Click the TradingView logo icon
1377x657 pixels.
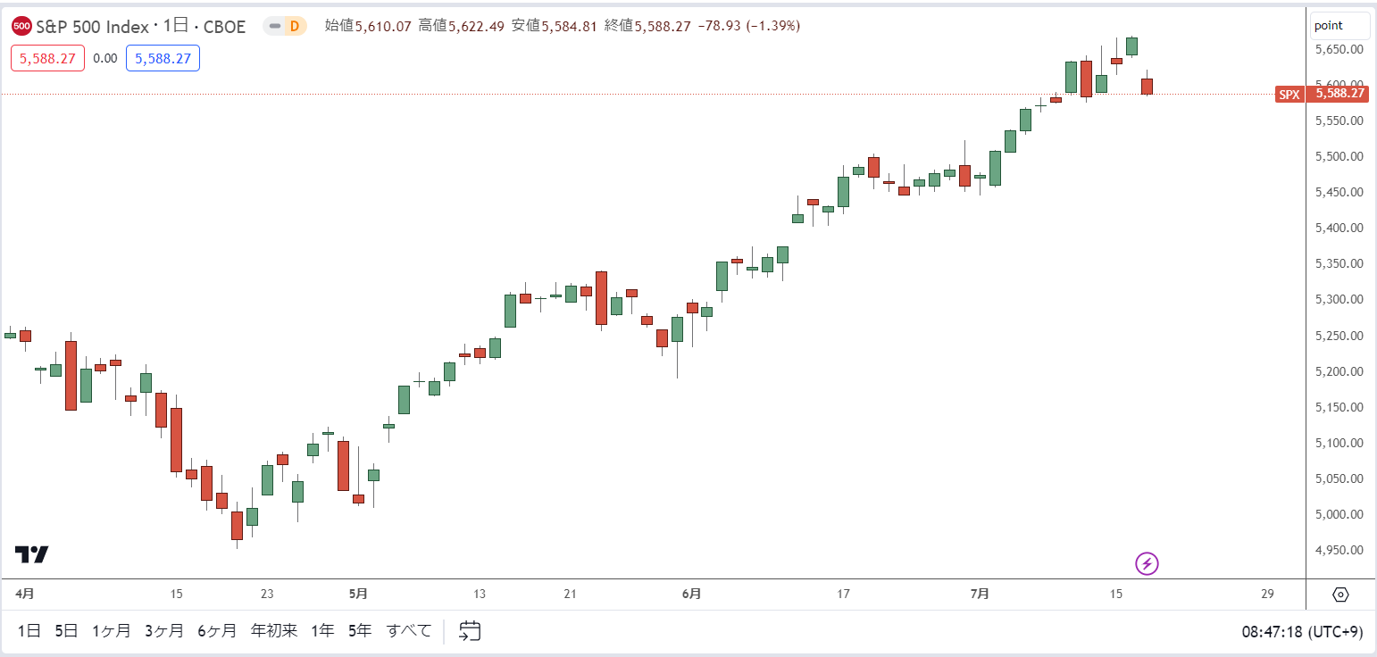(31, 554)
